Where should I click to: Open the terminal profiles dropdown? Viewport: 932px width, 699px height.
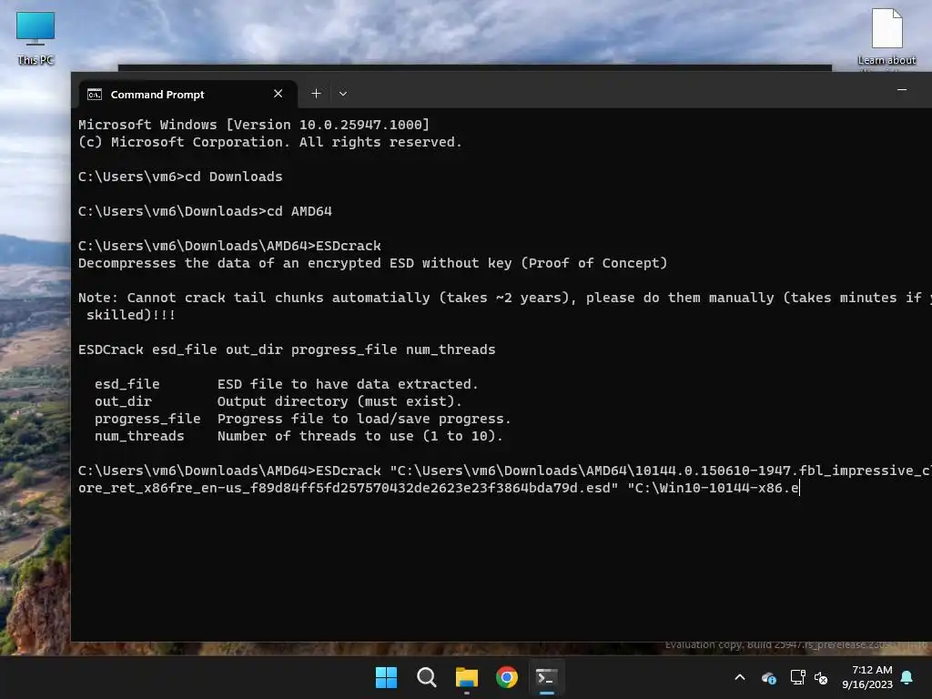point(343,94)
